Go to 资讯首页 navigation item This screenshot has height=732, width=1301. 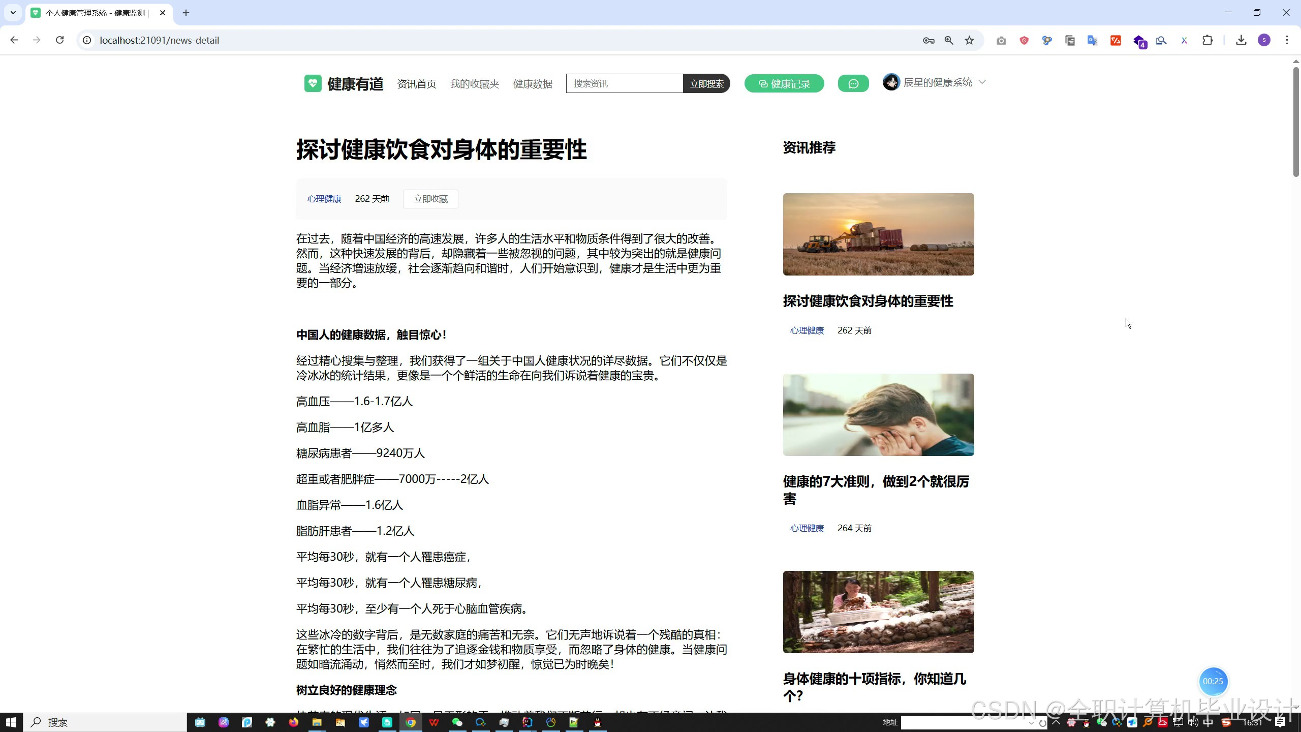tap(416, 84)
